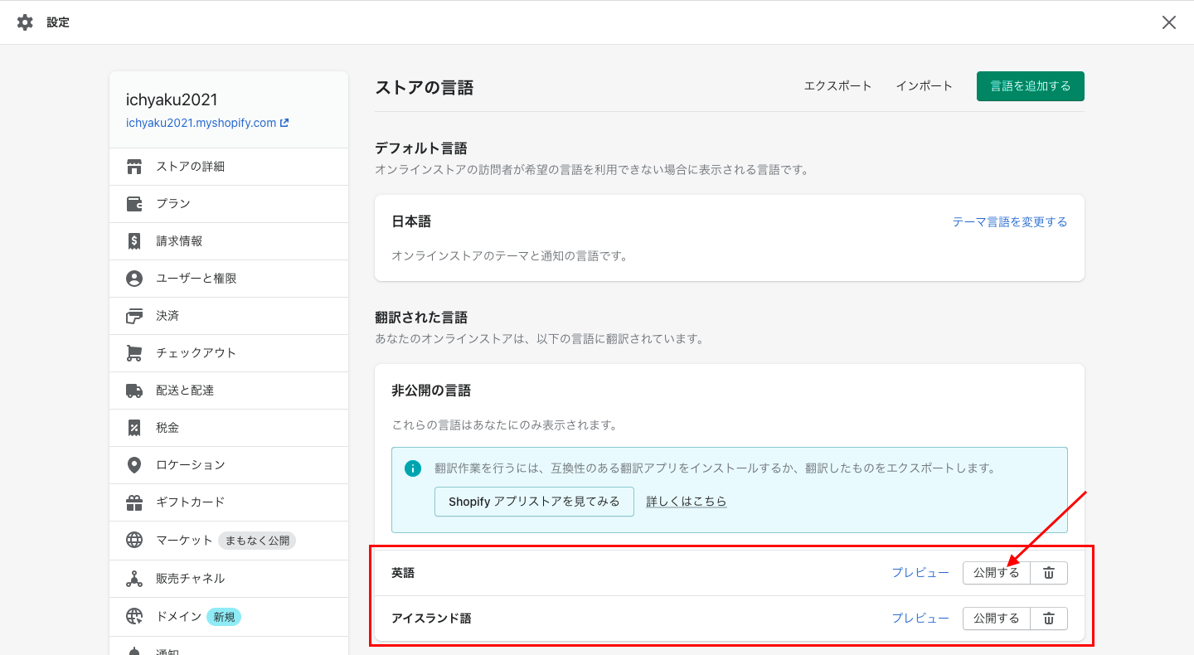Click テーマ言語を変更する link
The width and height of the screenshot is (1194, 655).
1010,222
